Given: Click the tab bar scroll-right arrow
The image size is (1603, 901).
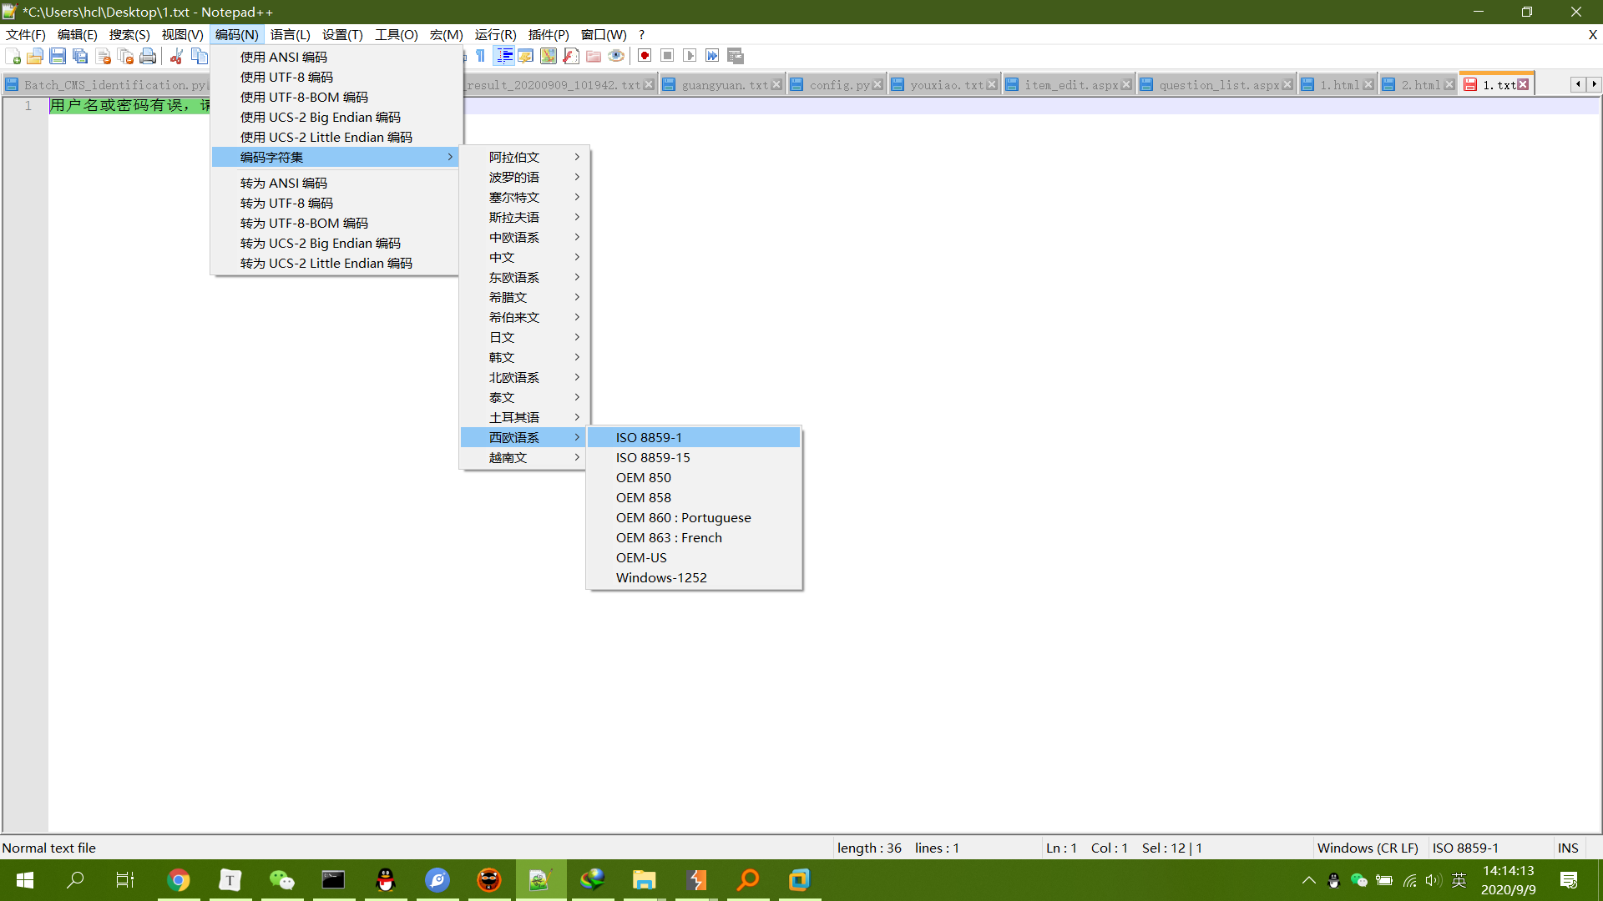Looking at the screenshot, I should click(x=1594, y=84).
